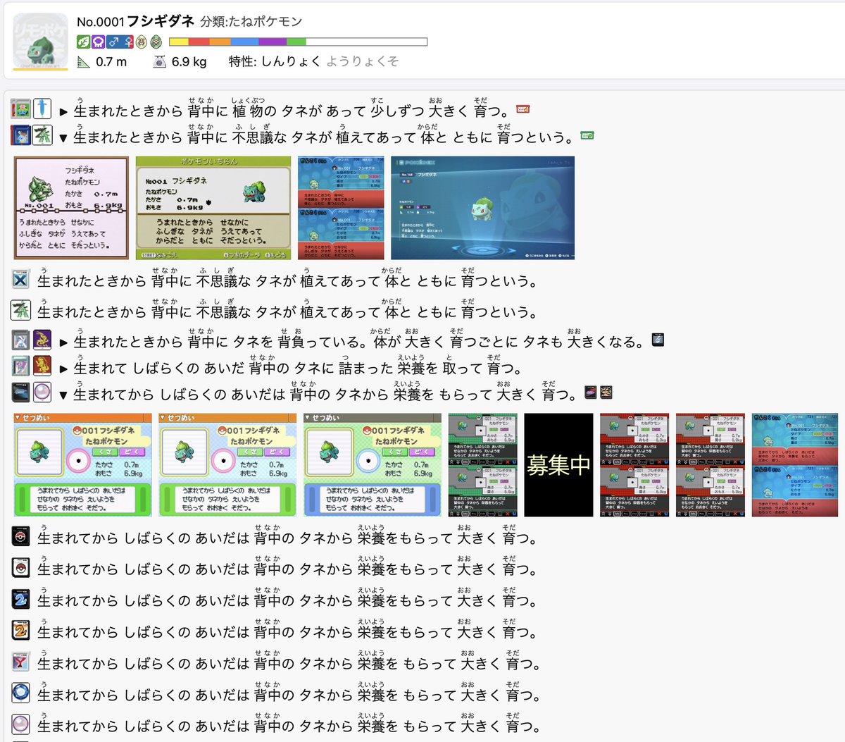Click the green Grass type leaf icon

(x=84, y=42)
